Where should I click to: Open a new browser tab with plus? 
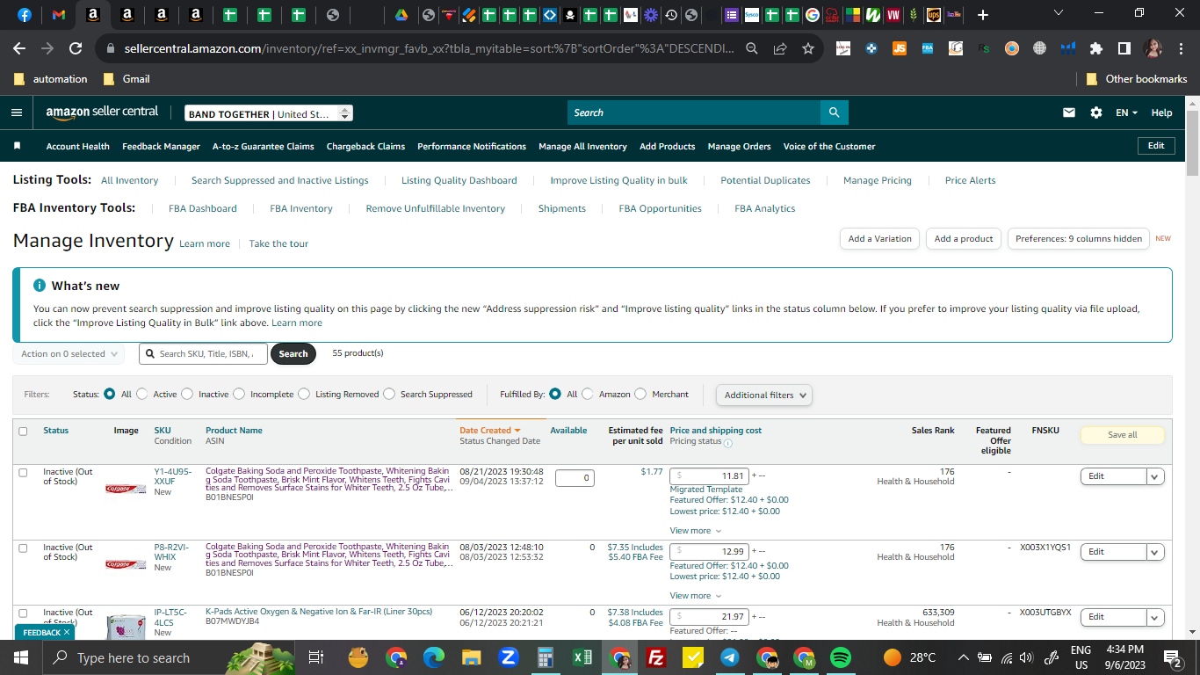coord(982,15)
